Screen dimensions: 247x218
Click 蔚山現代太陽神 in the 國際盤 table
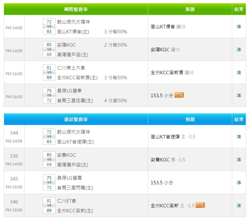coord(74,22)
